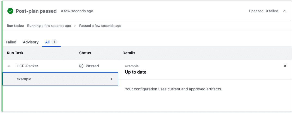The height and width of the screenshot is (114, 293).
Task: Select the All tab
Action: [47, 42]
